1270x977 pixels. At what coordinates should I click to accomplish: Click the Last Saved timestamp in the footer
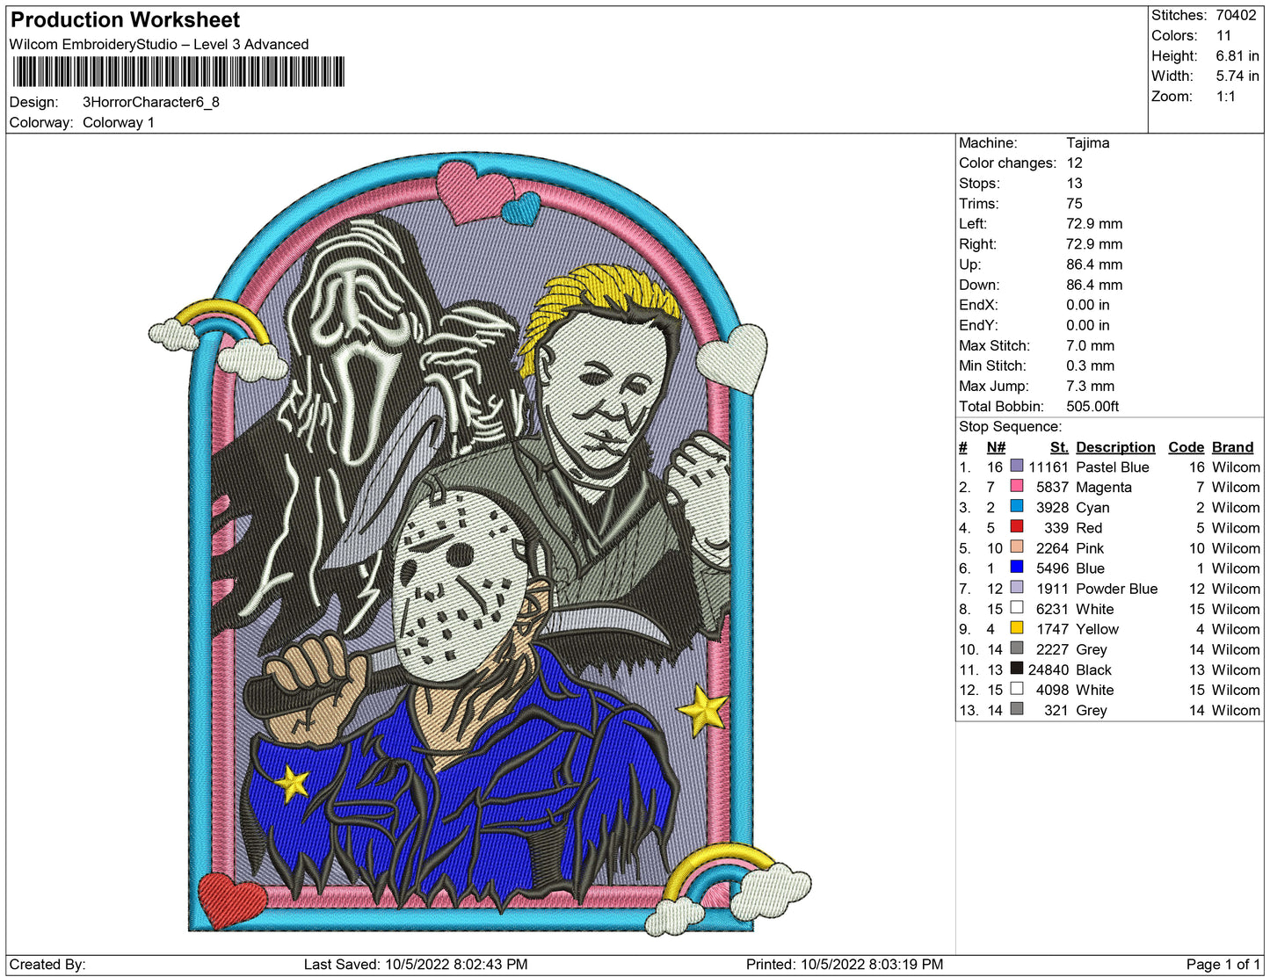click(416, 965)
